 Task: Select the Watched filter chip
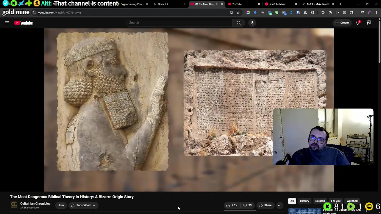click(352, 201)
